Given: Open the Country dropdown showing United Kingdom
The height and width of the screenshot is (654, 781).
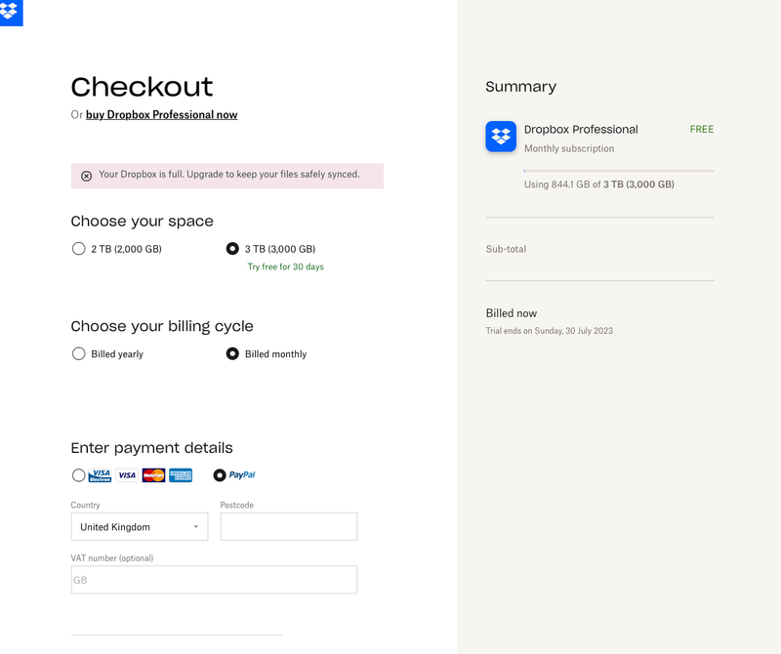Looking at the screenshot, I should pos(140,527).
